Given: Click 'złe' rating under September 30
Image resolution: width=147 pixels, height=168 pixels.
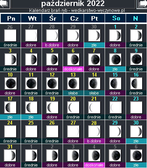Looking at the screenshot, I should [94, 45].
